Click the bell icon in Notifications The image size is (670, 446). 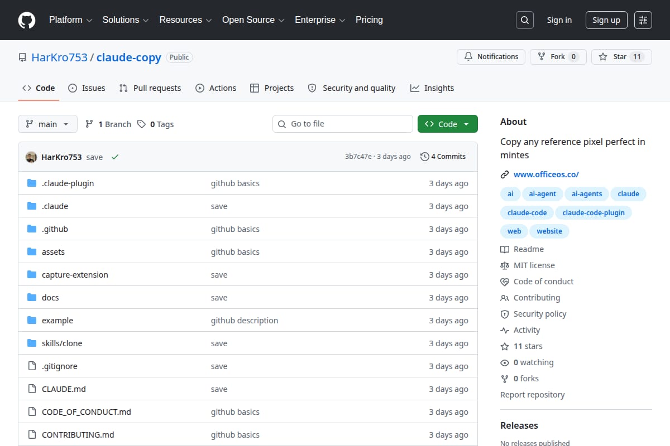click(x=468, y=57)
